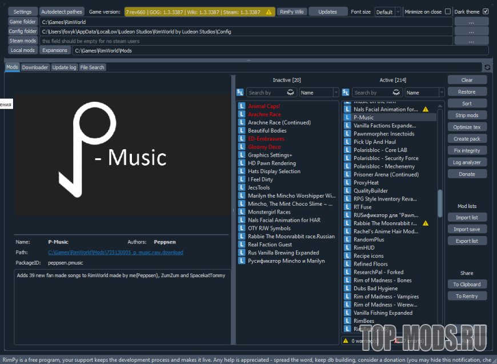Open the Font size dropdown
Screen dimensions: 497x364
click(388, 12)
